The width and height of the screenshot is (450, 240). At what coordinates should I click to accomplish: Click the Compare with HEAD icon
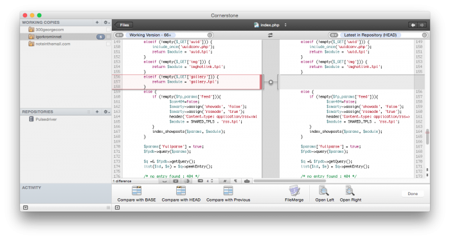[x=181, y=194]
